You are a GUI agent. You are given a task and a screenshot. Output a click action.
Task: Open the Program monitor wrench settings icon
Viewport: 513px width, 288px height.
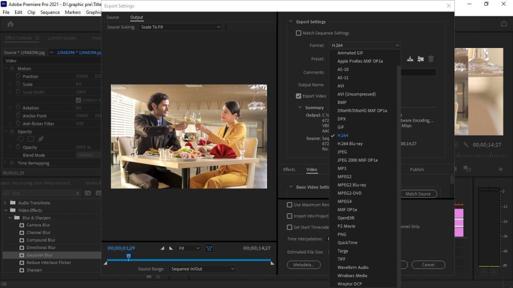pyautogui.click(x=466, y=145)
